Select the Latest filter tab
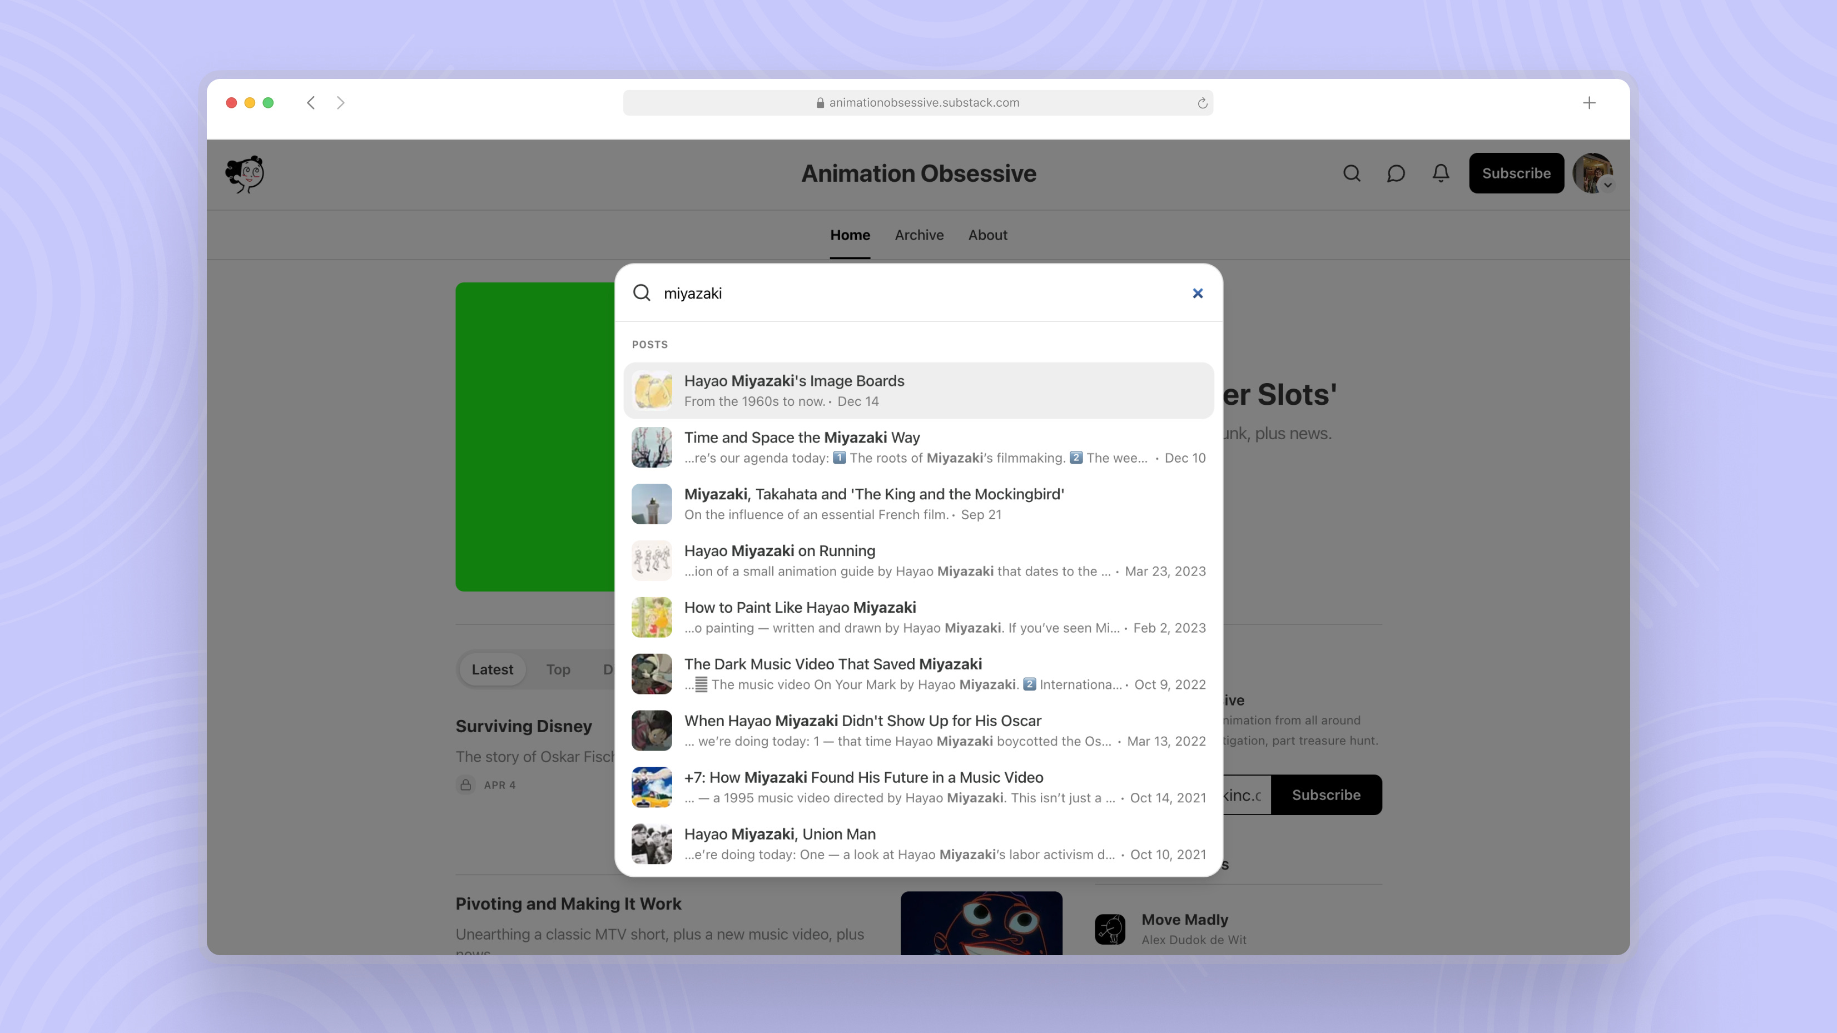The height and width of the screenshot is (1033, 1837). (492, 669)
